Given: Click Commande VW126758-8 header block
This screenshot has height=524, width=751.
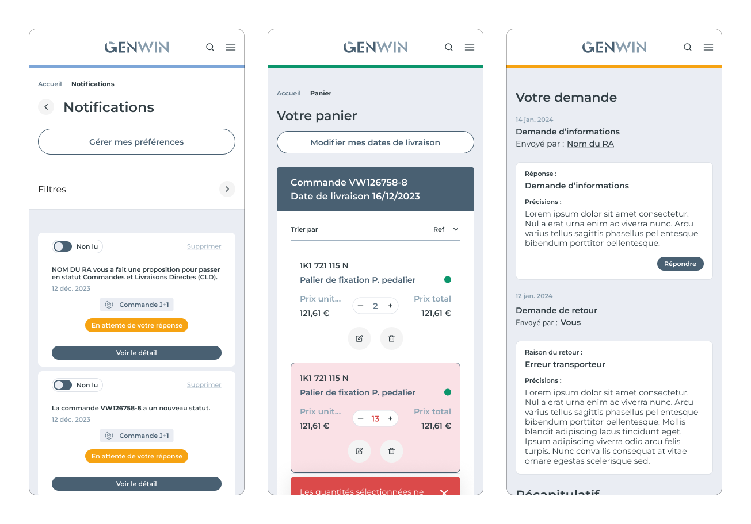Looking at the screenshot, I should [375, 189].
